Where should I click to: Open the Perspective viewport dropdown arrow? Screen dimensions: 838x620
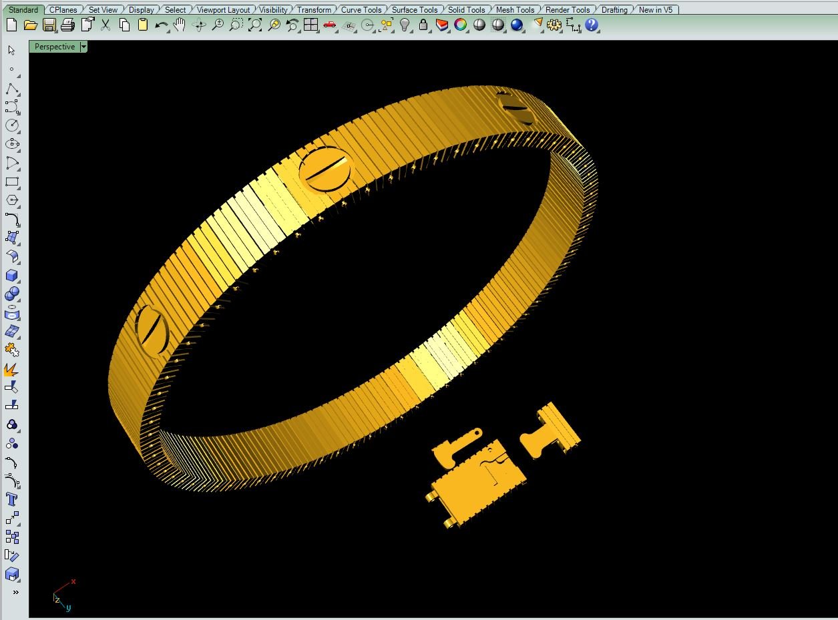83,47
